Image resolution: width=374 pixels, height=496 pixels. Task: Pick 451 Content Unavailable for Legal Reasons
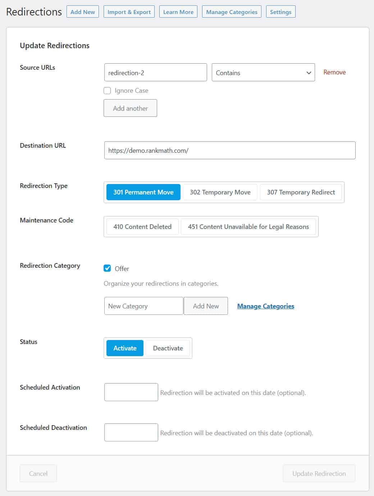(248, 227)
